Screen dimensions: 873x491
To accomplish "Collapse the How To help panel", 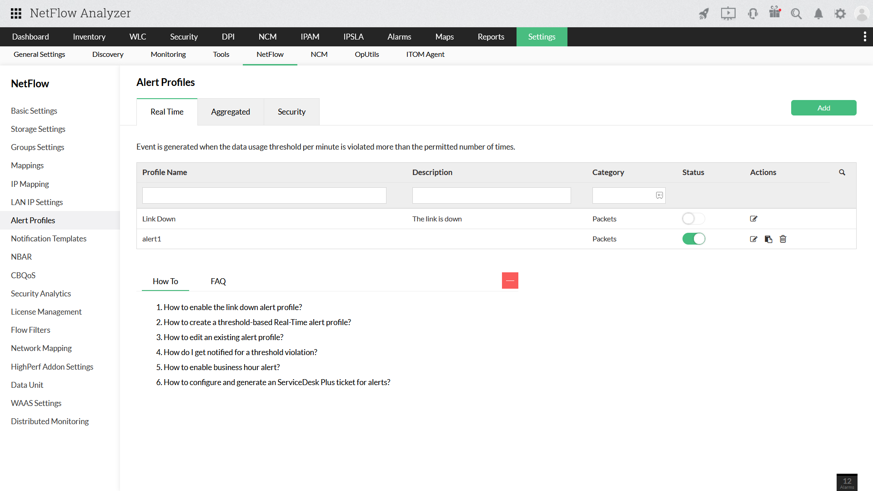I will tap(510, 281).
